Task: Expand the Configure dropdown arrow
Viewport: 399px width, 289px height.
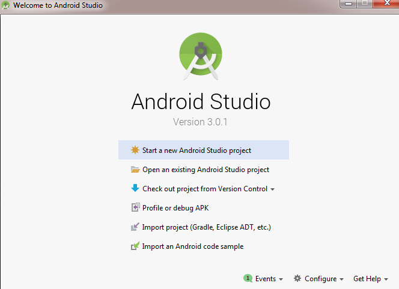Action: click(341, 279)
